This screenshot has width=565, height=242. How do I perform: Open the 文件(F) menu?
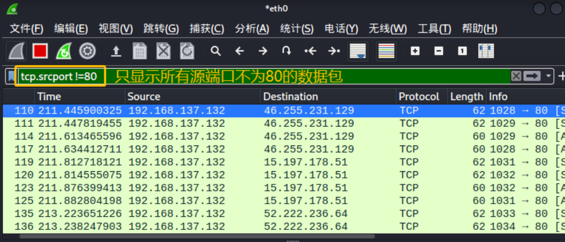[x=26, y=29]
